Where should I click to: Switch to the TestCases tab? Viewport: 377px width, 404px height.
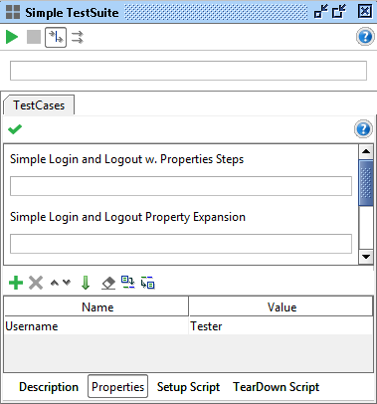pyautogui.click(x=39, y=105)
